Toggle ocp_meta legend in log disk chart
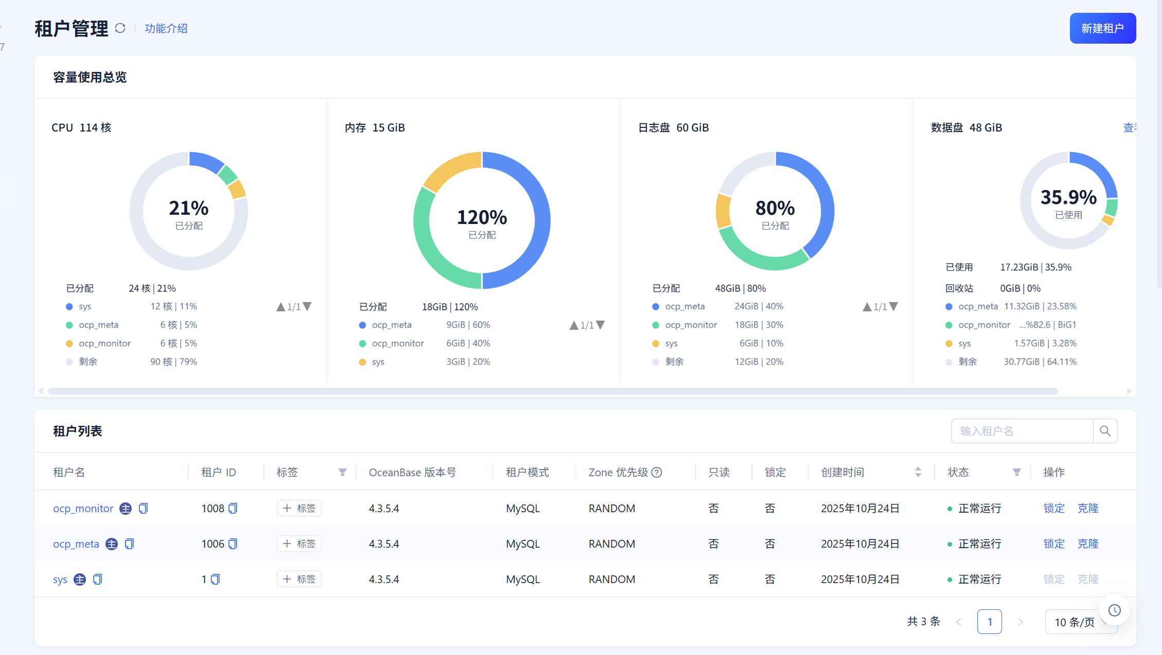 coord(685,307)
